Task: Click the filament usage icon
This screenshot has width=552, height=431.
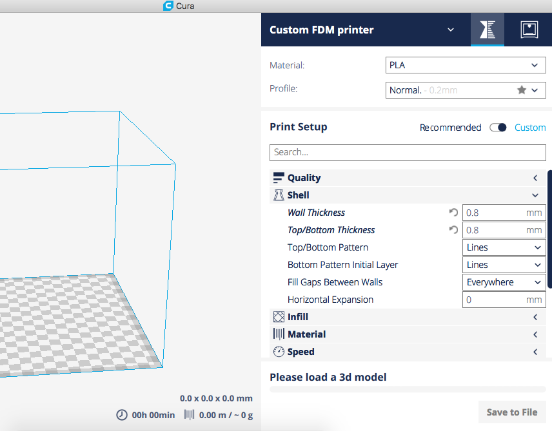Action: tap(189, 415)
